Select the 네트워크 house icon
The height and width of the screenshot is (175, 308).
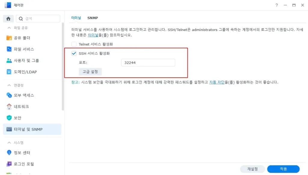click(x=9, y=106)
